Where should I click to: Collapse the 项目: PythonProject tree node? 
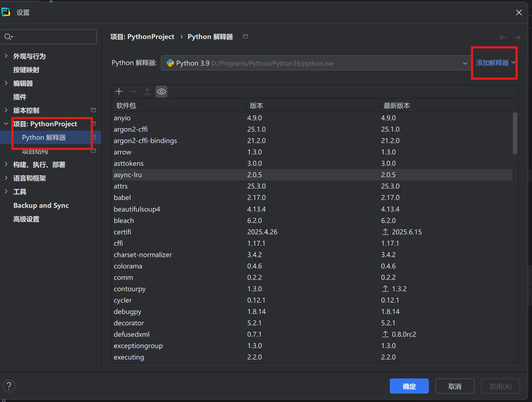tap(6, 124)
